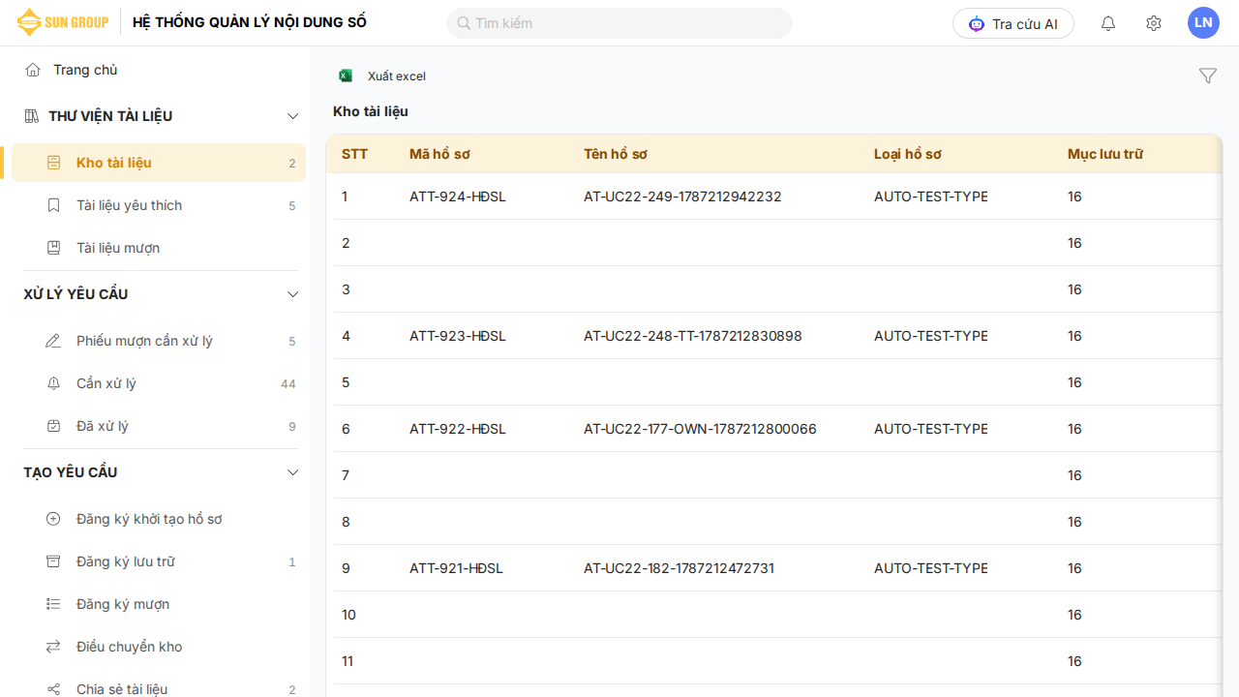Viewport: 1239px width, 697px height.
Task: Click row number 10 in the STT column
Action: pyautogui.click(x=349, y=615)
